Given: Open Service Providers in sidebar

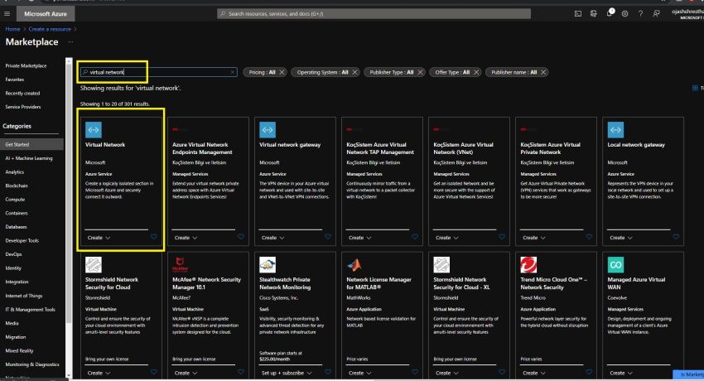Looking at the screenshot, I should [x=23, y=107].
